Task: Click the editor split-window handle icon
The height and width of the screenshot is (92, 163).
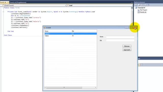Action: pos(132,8)
